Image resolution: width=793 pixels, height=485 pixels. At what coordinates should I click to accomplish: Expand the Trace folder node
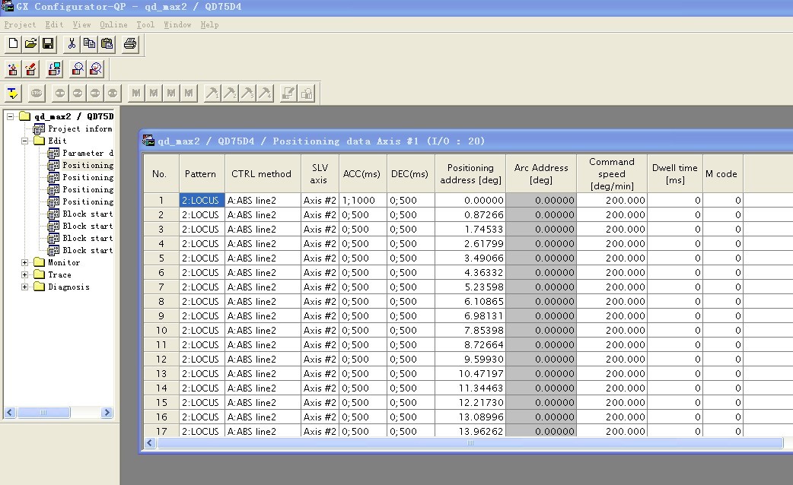[x=24, y=275]
